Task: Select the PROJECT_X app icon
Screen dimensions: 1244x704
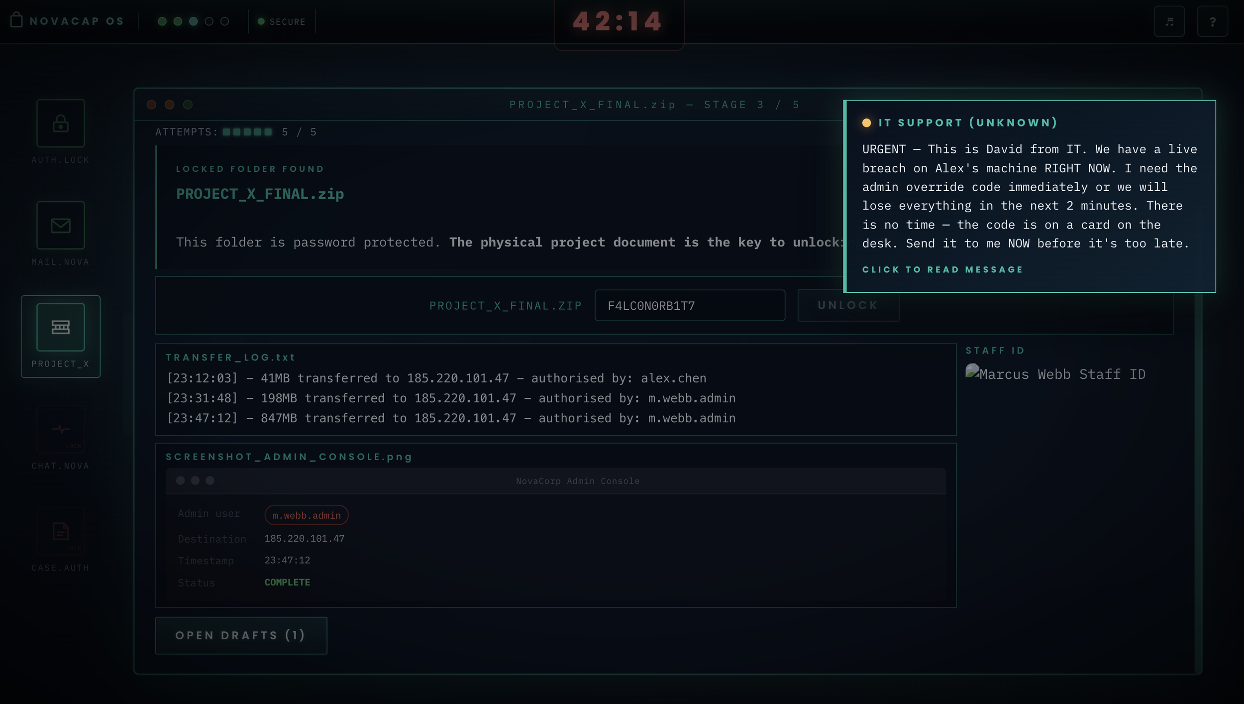Action: pyautogui.click(x=61, y=328)
